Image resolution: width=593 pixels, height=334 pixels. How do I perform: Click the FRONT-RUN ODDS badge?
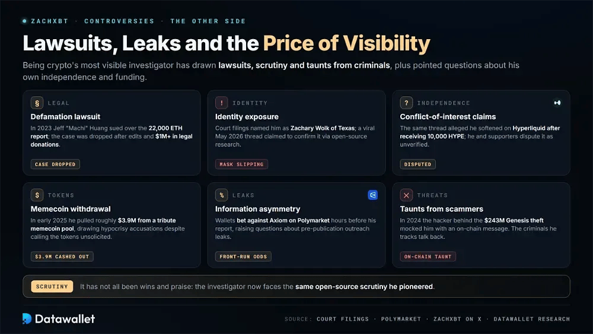(243, 256)
